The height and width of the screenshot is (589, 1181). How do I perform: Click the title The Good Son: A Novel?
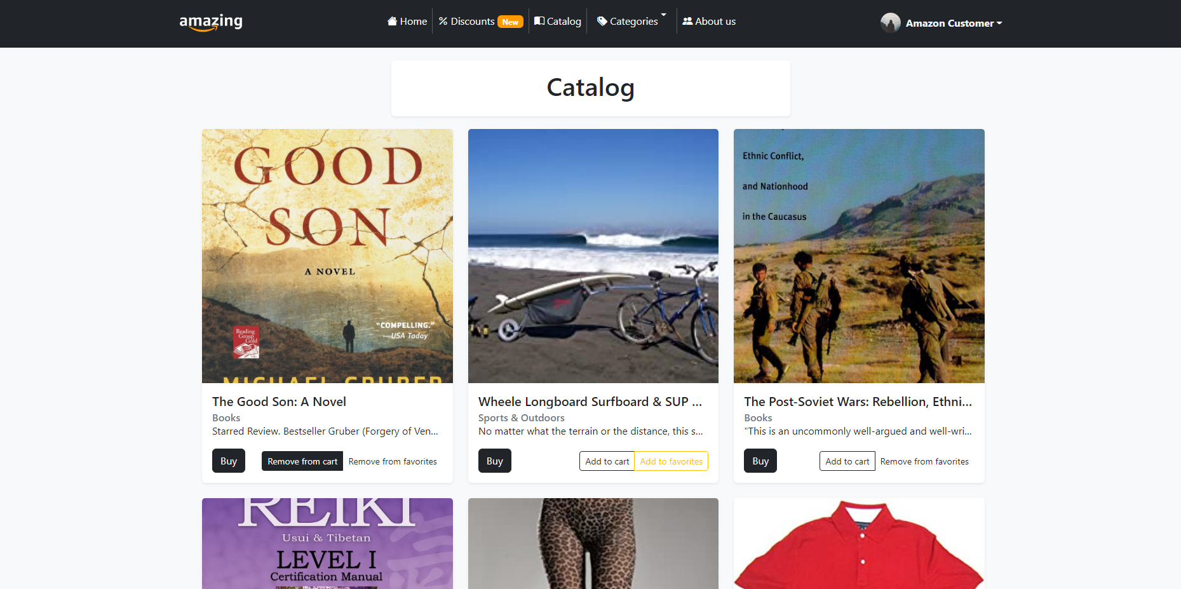(x=279, y=402)
